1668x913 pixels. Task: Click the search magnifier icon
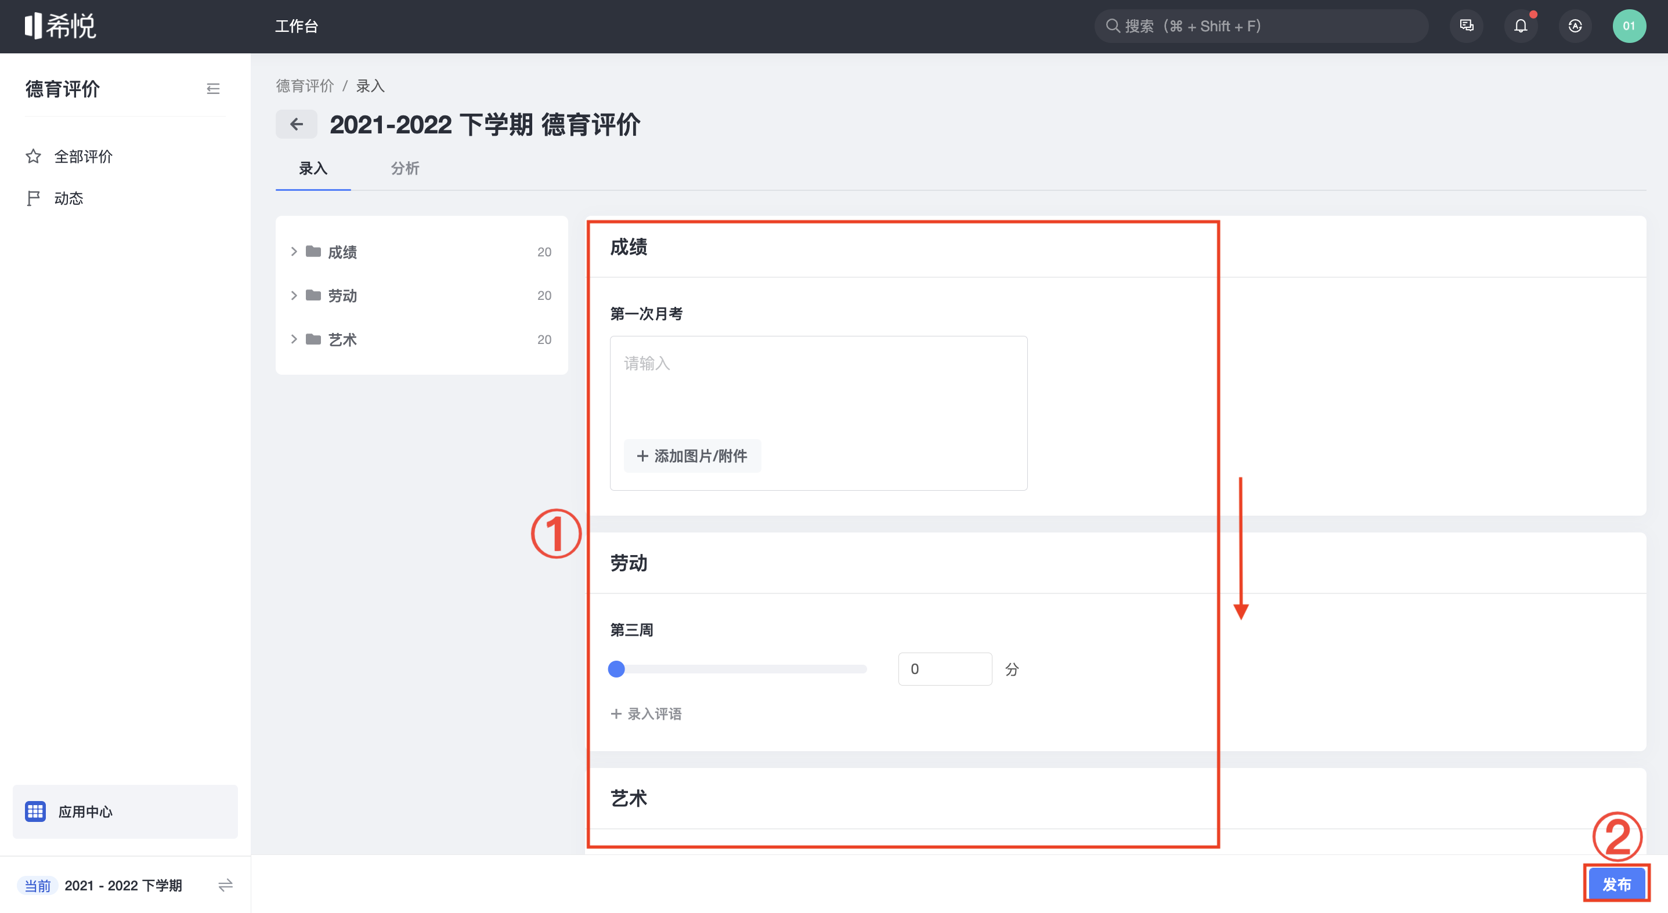(1113, 26)
